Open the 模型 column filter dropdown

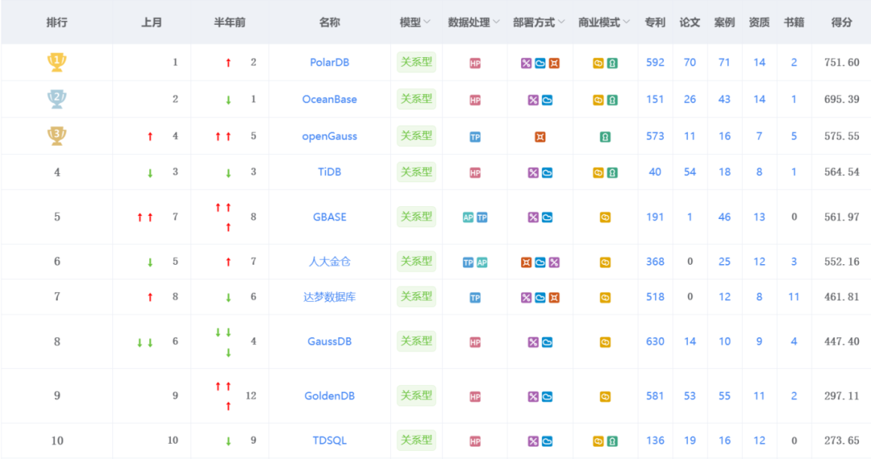click(x=427, y=23)
